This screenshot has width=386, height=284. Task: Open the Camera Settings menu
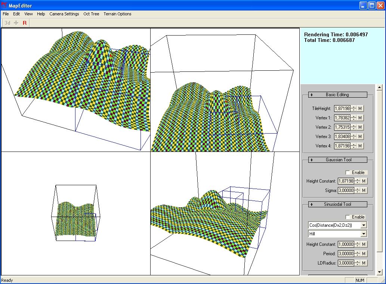click(64, 14)
